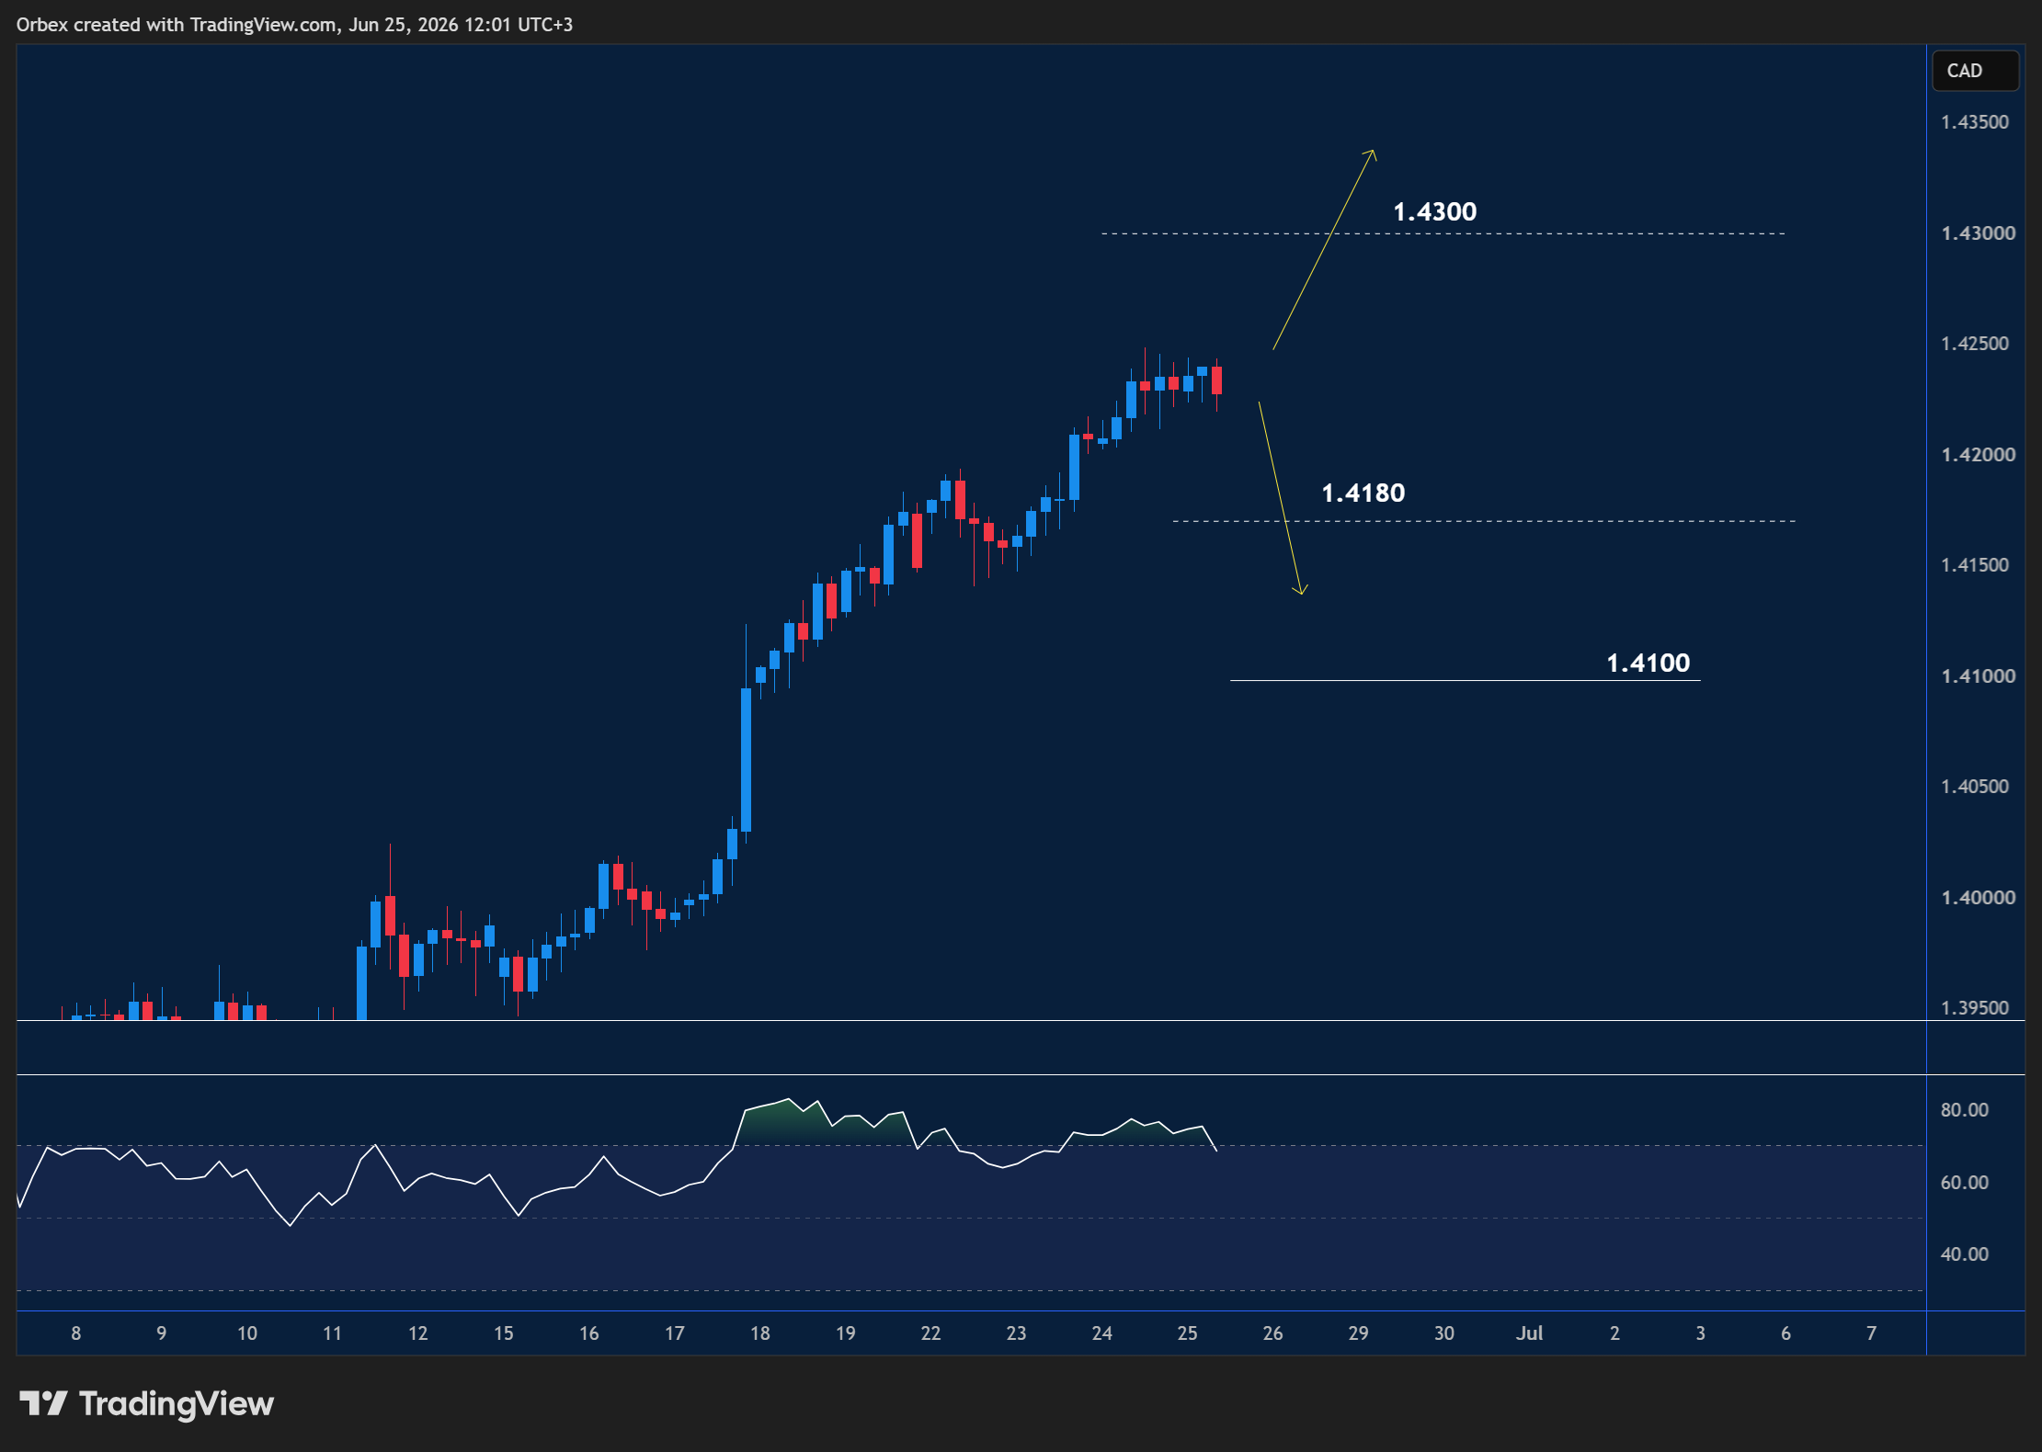The image size is (2042, 1452).
Task: Click the 1.40000 price axis label
Action: pyautogui.click(x=1978, y=898)
